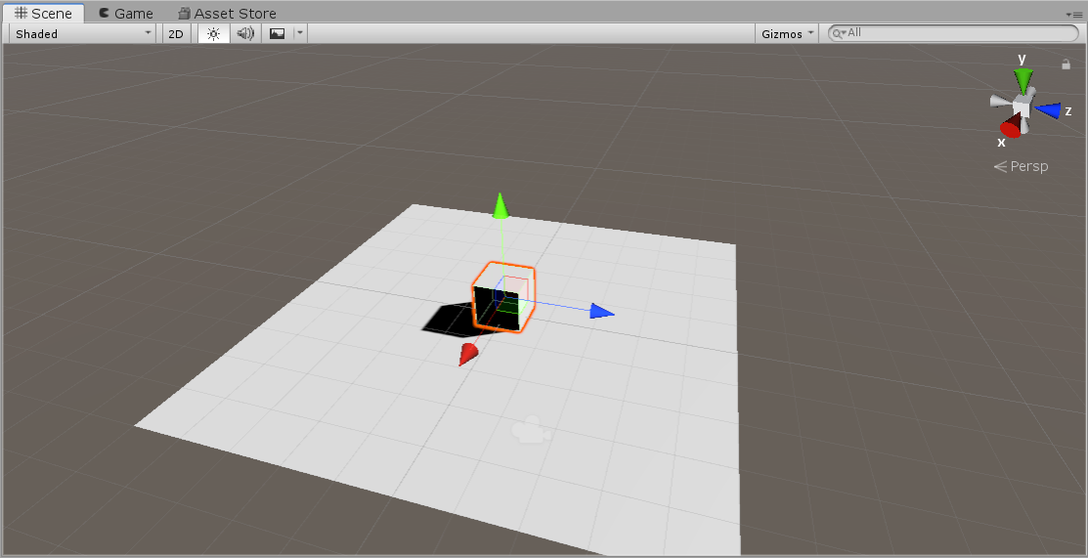Switch to the Scene tab
Image resolution: width=1088 pixels, height=558 pixels.
[x=43, y=13]
